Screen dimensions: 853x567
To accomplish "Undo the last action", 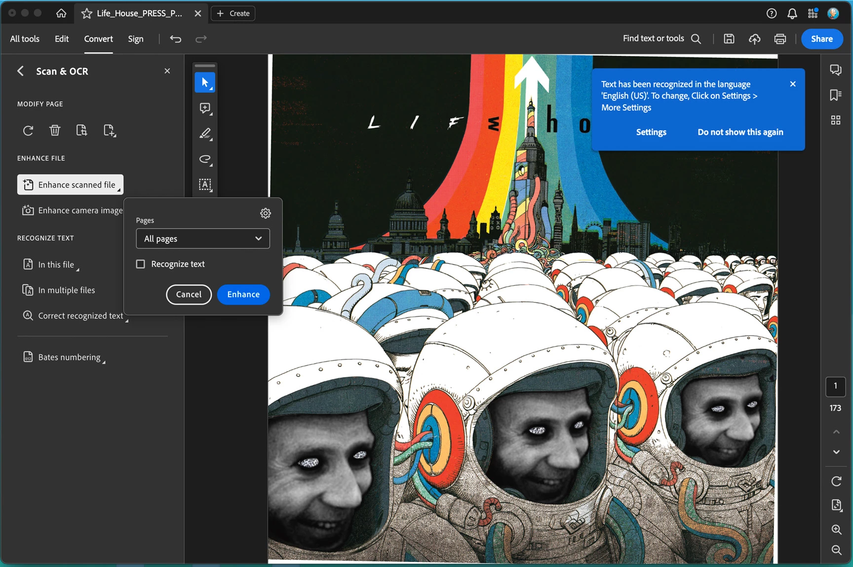I will click(x=176, y=39).
